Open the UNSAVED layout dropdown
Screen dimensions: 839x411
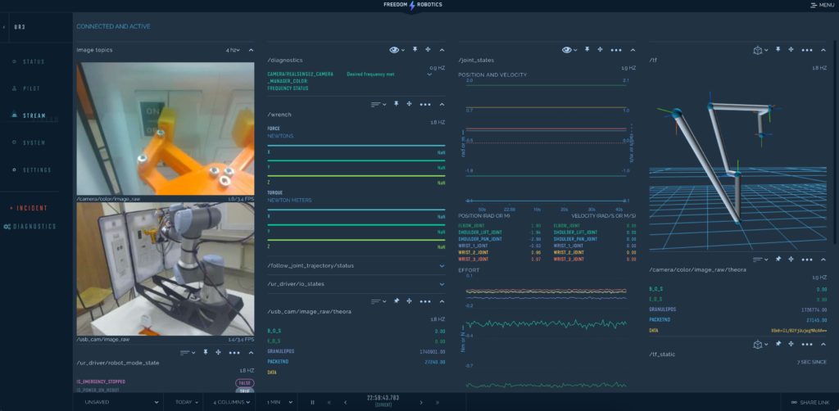pyautogui.click(x=121, y=402)
